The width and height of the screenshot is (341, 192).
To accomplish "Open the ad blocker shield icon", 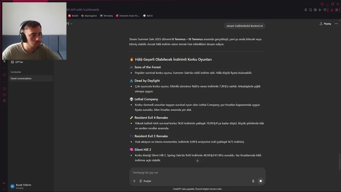I will click(315, 10).
